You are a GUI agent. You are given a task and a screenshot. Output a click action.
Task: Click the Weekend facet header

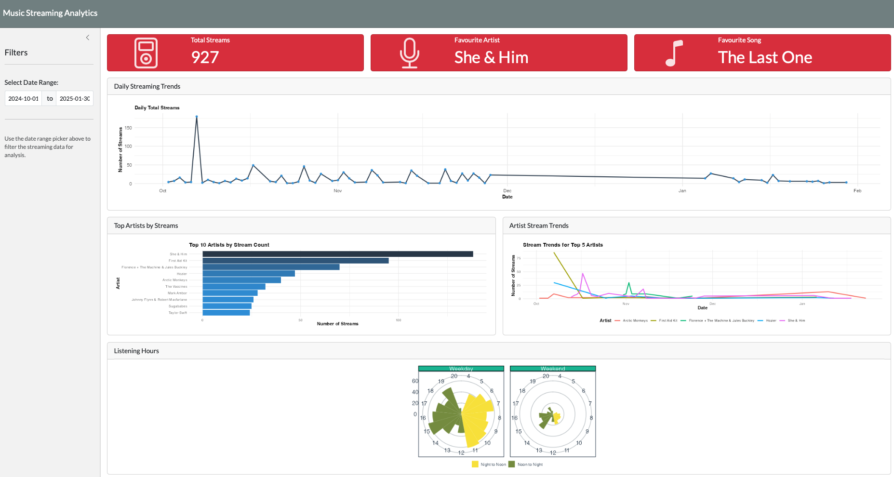pos(553,369)
